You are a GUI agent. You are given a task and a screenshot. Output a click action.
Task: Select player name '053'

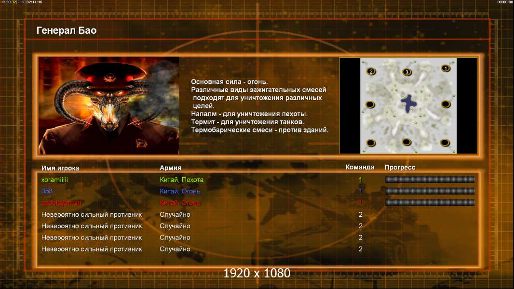[x=47, y=191]
